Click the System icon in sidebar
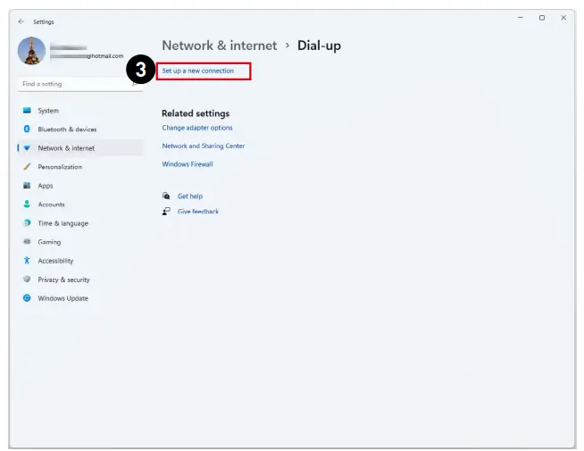 27,111
